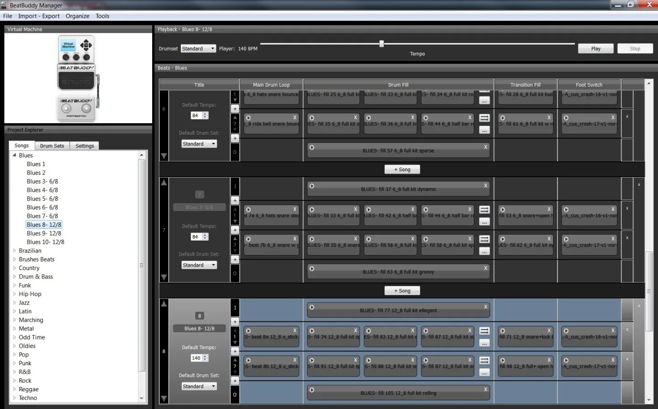Switch to the Settings tab

(x=85, y=146)
